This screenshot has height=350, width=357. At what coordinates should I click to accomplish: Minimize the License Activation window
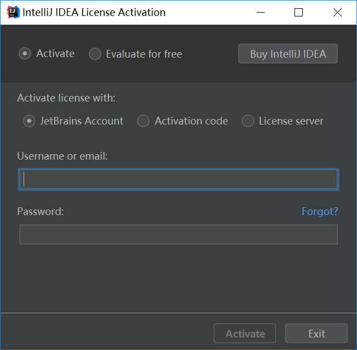(x=260, y=12)
